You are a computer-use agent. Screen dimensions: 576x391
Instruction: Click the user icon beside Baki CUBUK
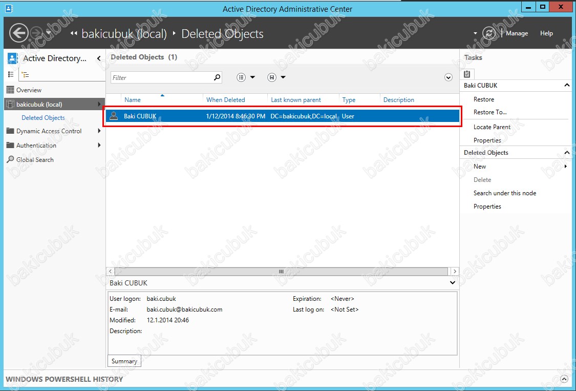[x=114, y=116]
